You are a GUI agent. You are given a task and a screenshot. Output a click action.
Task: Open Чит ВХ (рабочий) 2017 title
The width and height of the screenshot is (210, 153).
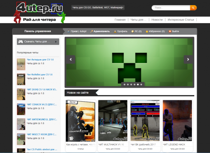(x=143, y=145)
